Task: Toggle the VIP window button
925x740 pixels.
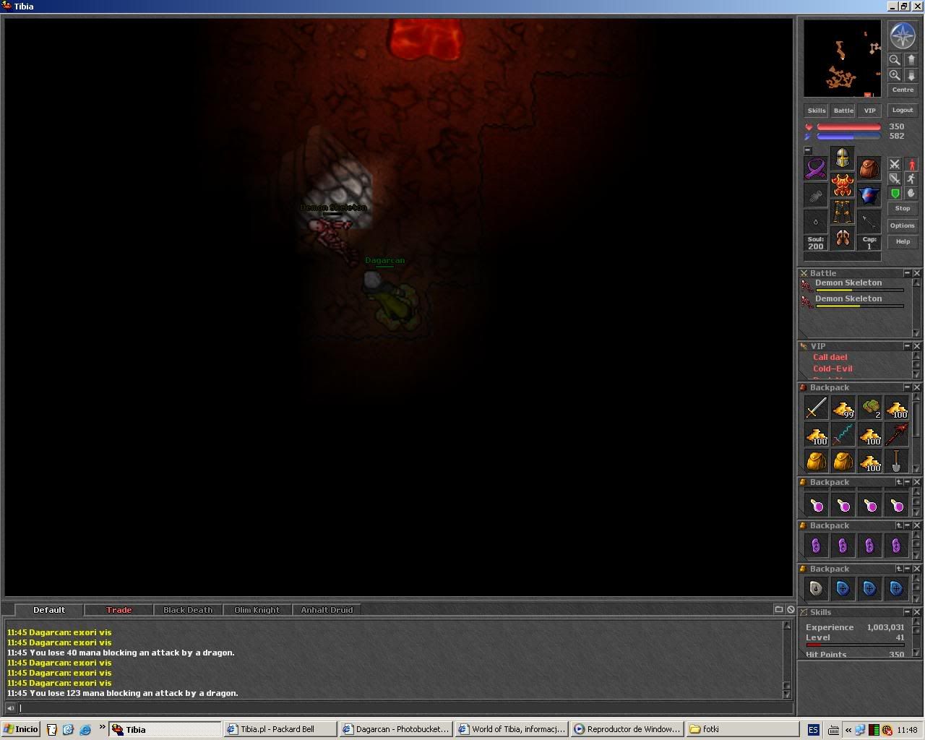Action: pos(869,111)
